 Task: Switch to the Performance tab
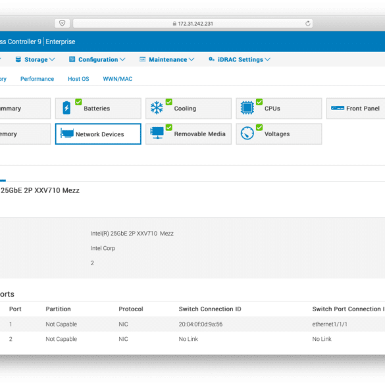pyautogui.click(x=37, y=79)
